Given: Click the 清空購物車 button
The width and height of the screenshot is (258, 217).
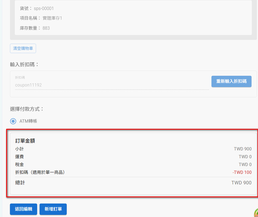Looking at the screenshot, I should 23,48.
